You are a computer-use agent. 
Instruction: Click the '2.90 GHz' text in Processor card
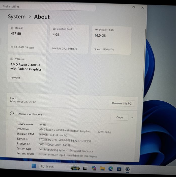[x=15, y=78]
